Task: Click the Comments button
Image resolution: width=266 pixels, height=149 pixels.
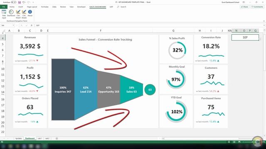Action: pyautogui.click(x=257, y=7)
